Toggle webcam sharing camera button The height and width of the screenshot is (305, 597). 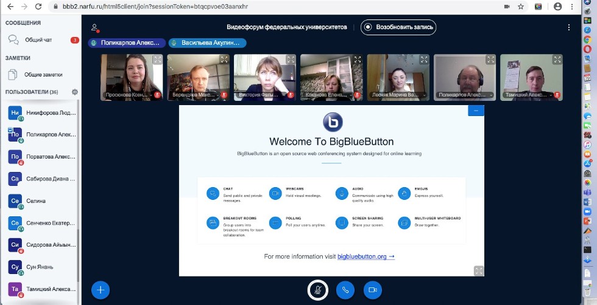click(x=373, y=290)
